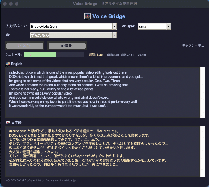Click the 日本語 translation panel scrollbar

tap(202, 151)
